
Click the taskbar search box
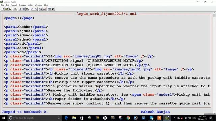pyautogui.click(x=34, y=118)
